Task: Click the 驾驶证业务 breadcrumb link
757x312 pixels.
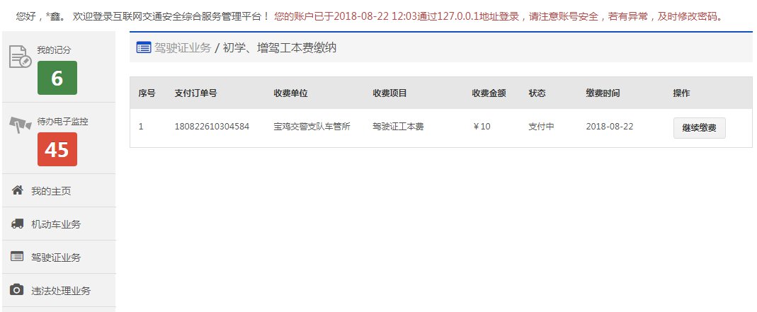Action: (183, 47)
